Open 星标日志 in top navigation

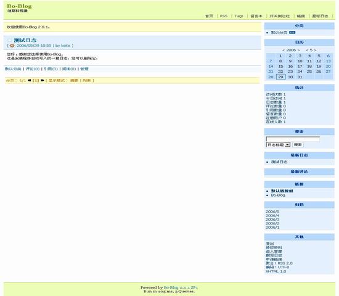320,16
